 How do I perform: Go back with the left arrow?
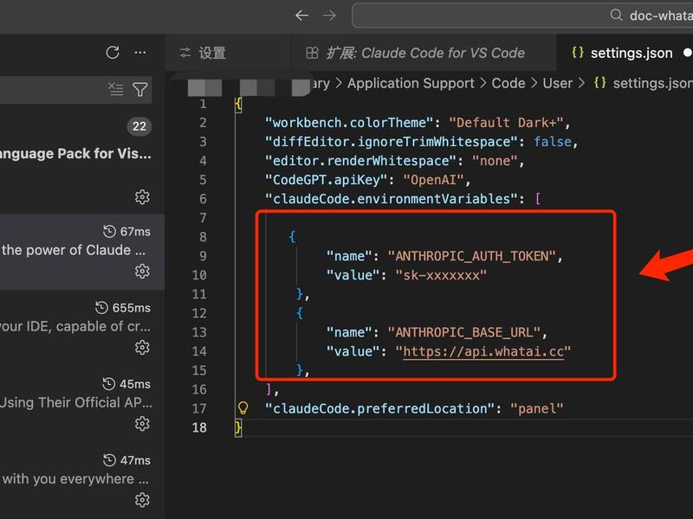coord(301,16)
